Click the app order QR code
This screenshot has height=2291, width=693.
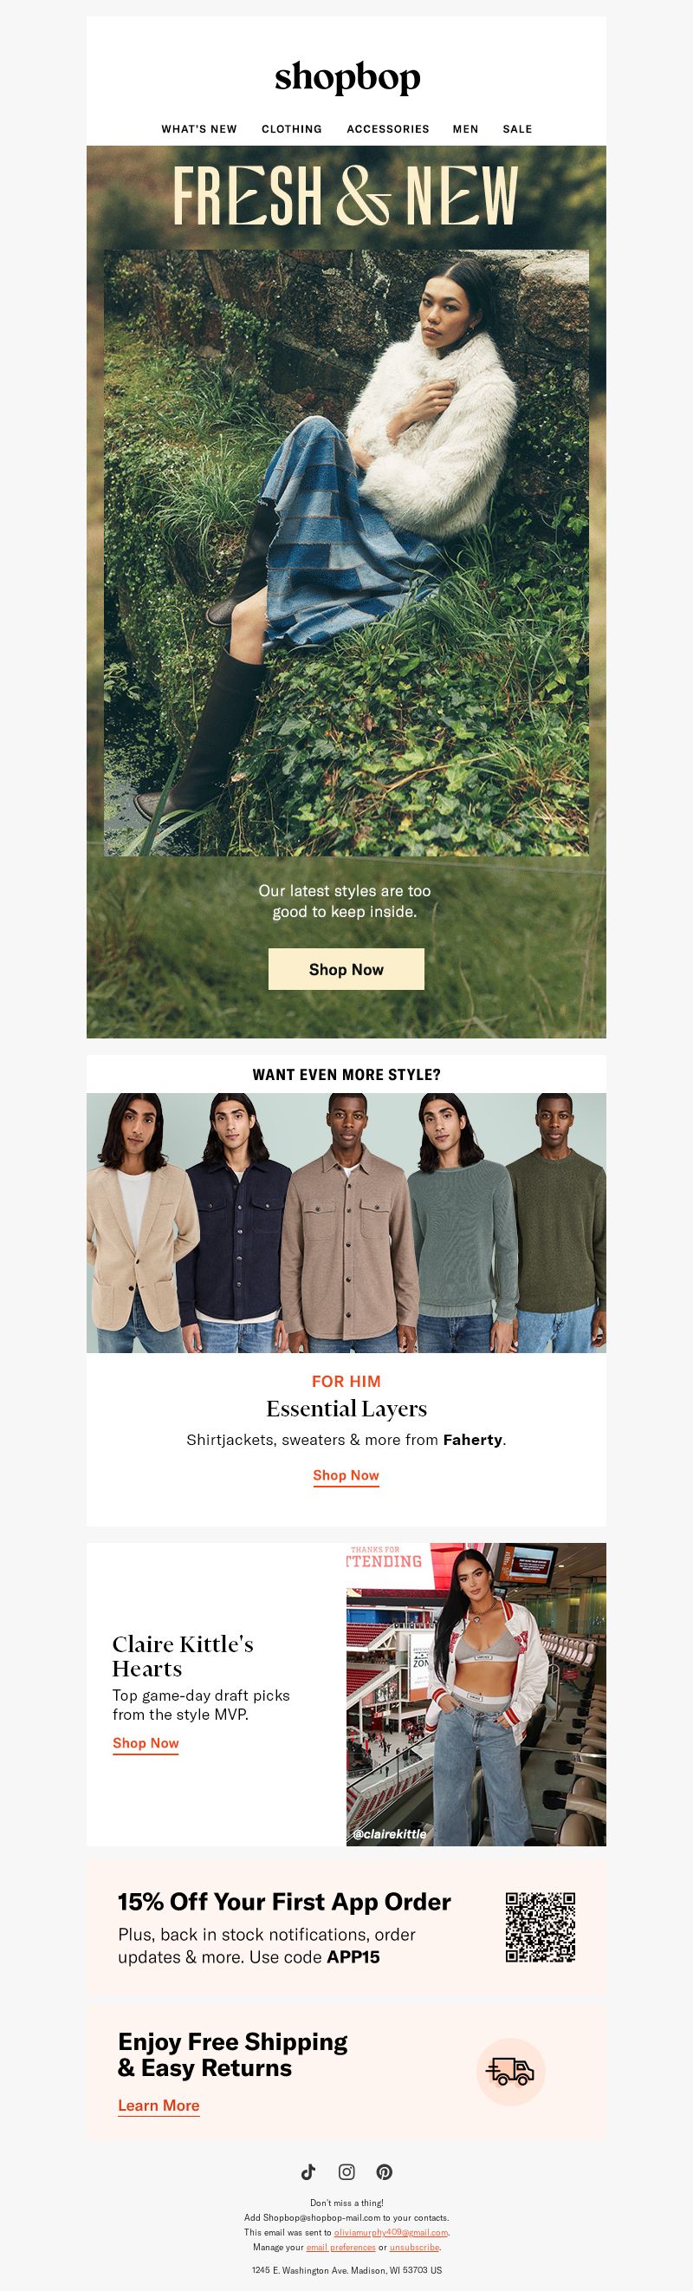(541, 1926)
